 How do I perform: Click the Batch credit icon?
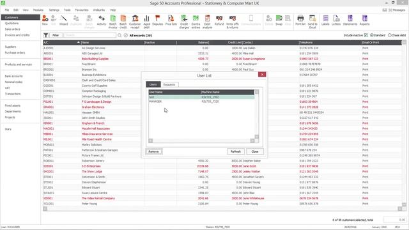123,22
